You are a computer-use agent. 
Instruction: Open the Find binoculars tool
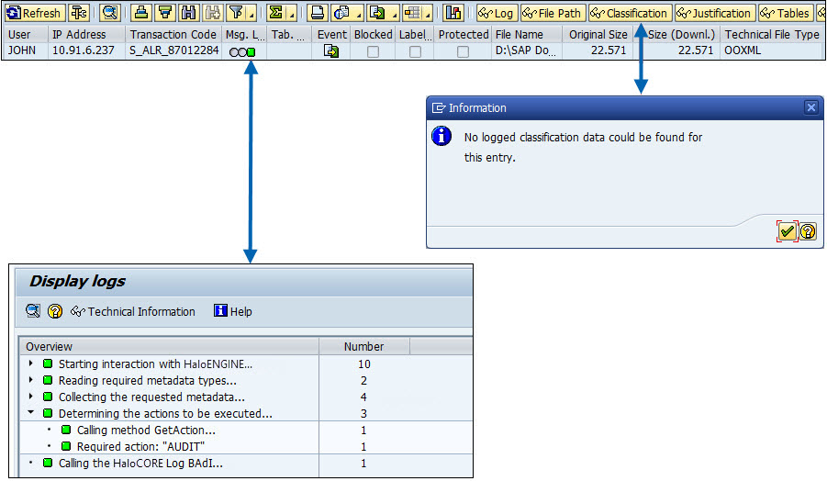coord(189,13)
